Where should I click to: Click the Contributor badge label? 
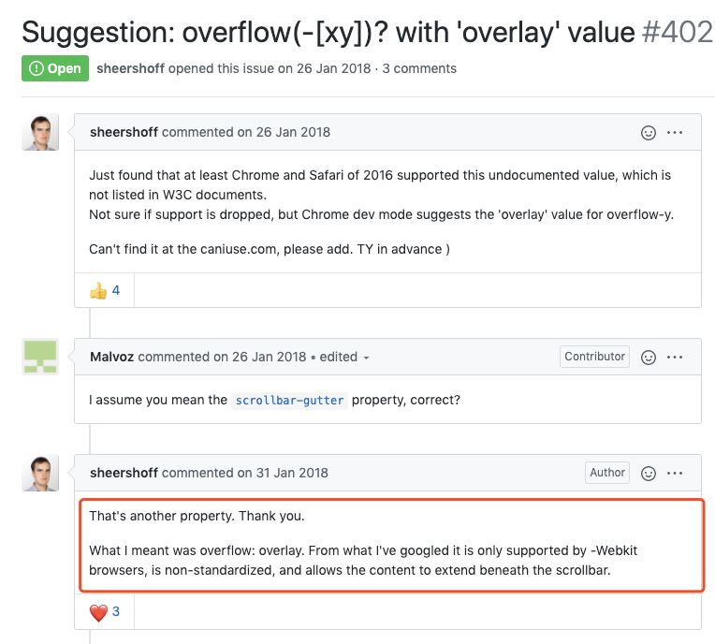coord(594,357)
